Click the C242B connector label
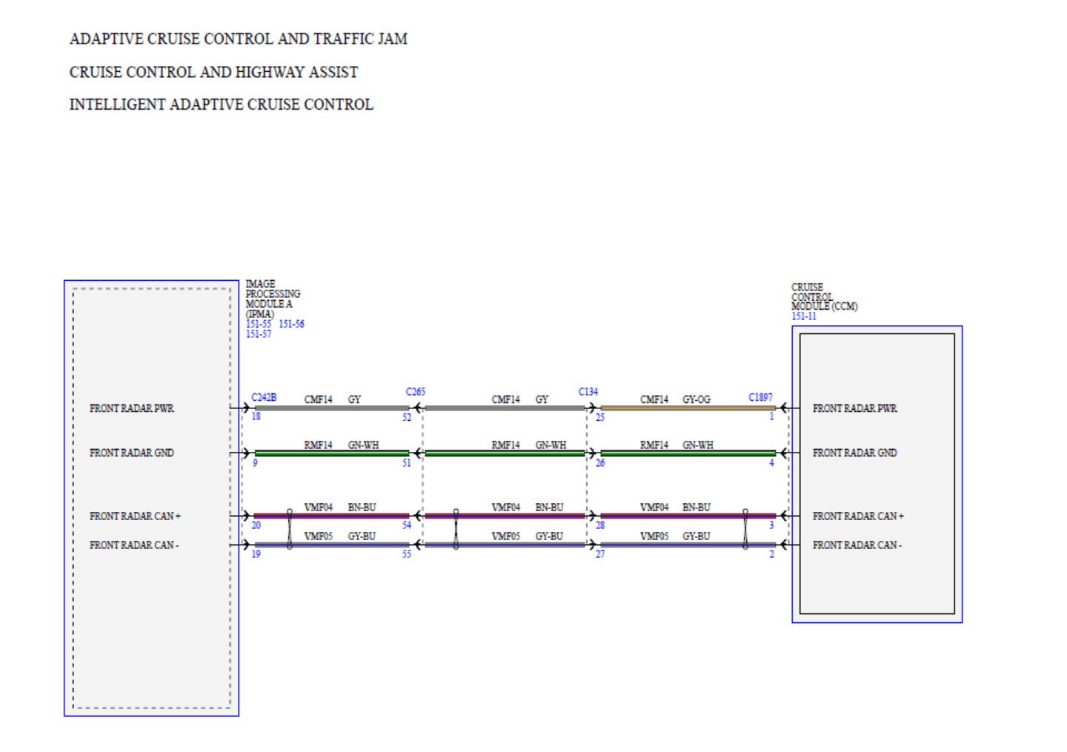This screenshot has height=752, width=1067. [264, 398]
